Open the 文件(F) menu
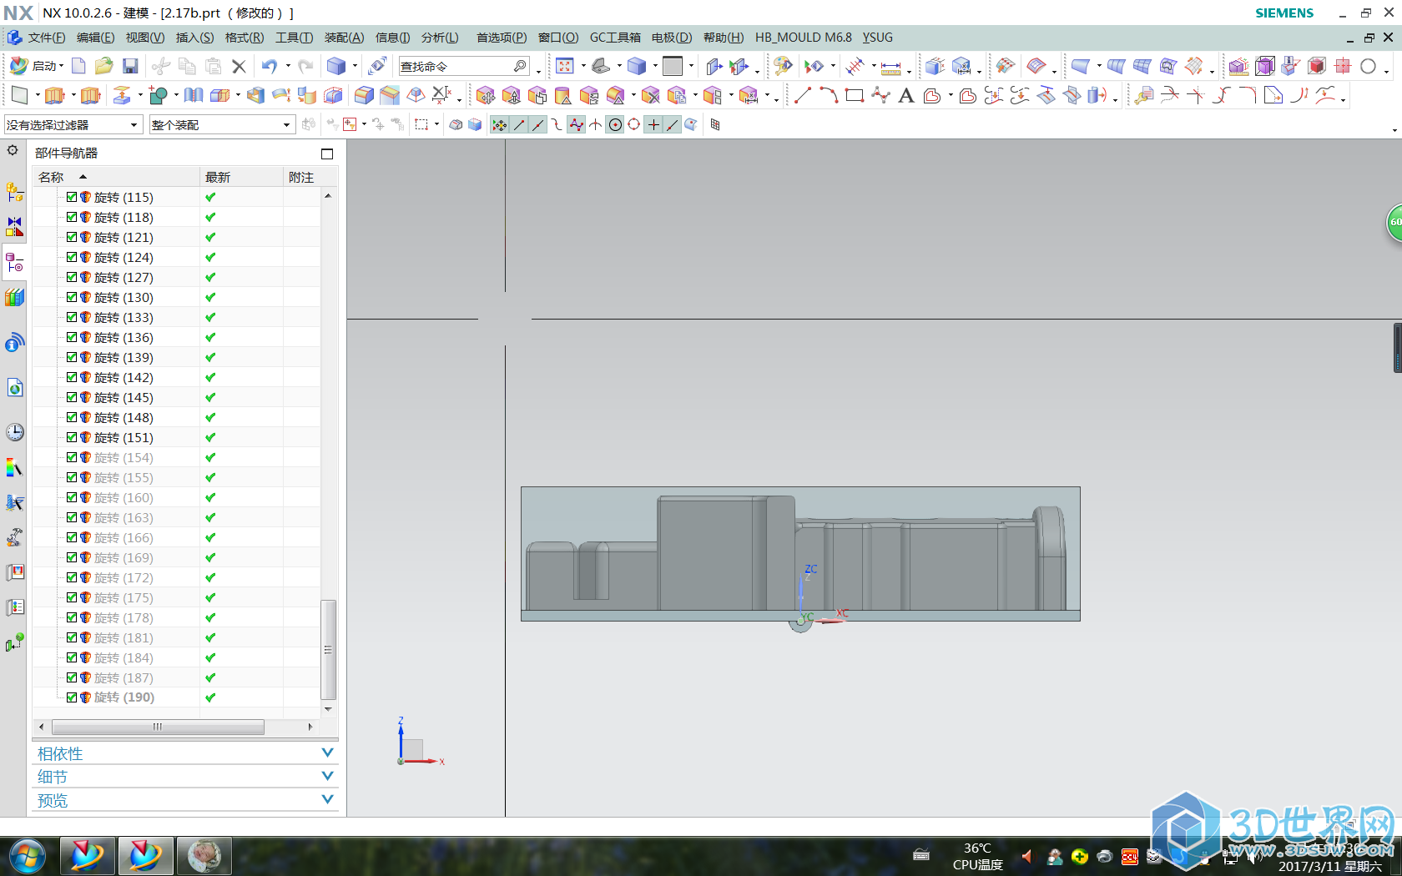 (x=45, y=38)
